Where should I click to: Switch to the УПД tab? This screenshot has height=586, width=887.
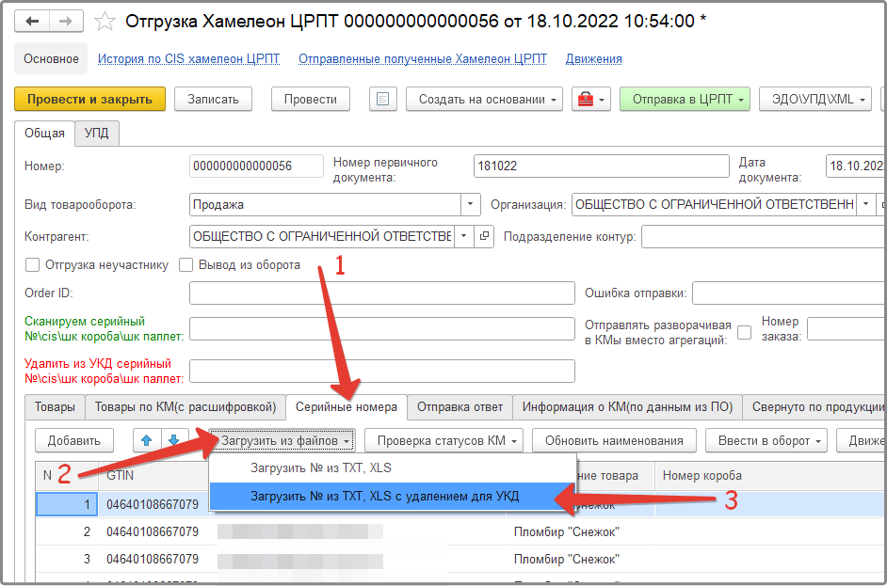[x=97, y=134]
